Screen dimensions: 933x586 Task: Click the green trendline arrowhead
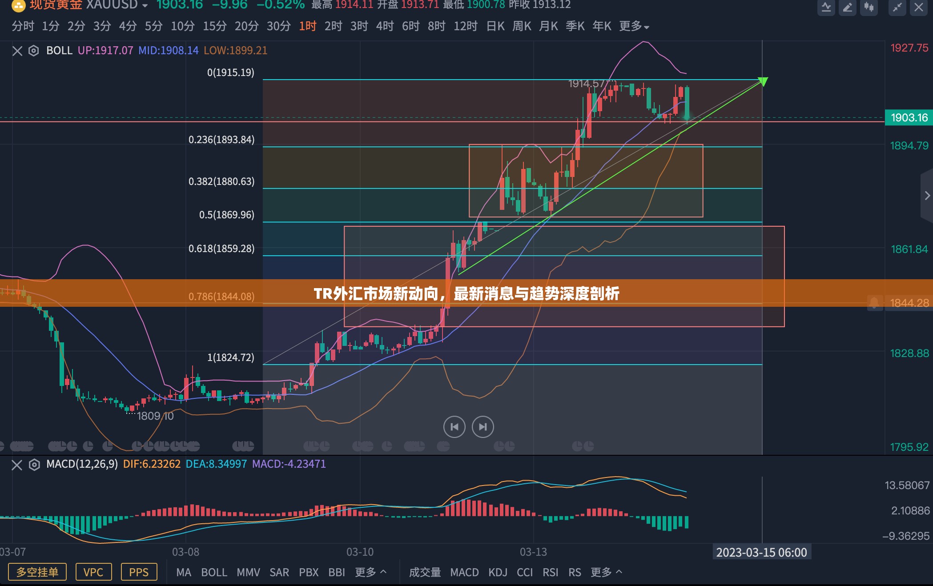763,81
